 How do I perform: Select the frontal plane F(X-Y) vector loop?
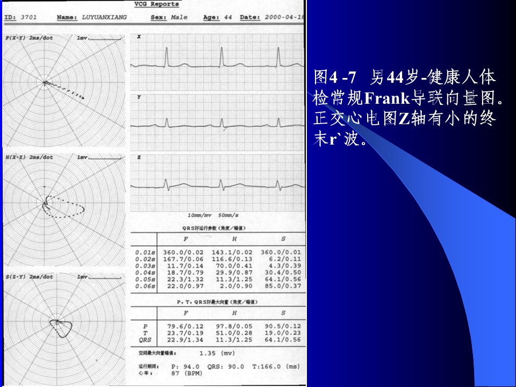tap(63, 90)
